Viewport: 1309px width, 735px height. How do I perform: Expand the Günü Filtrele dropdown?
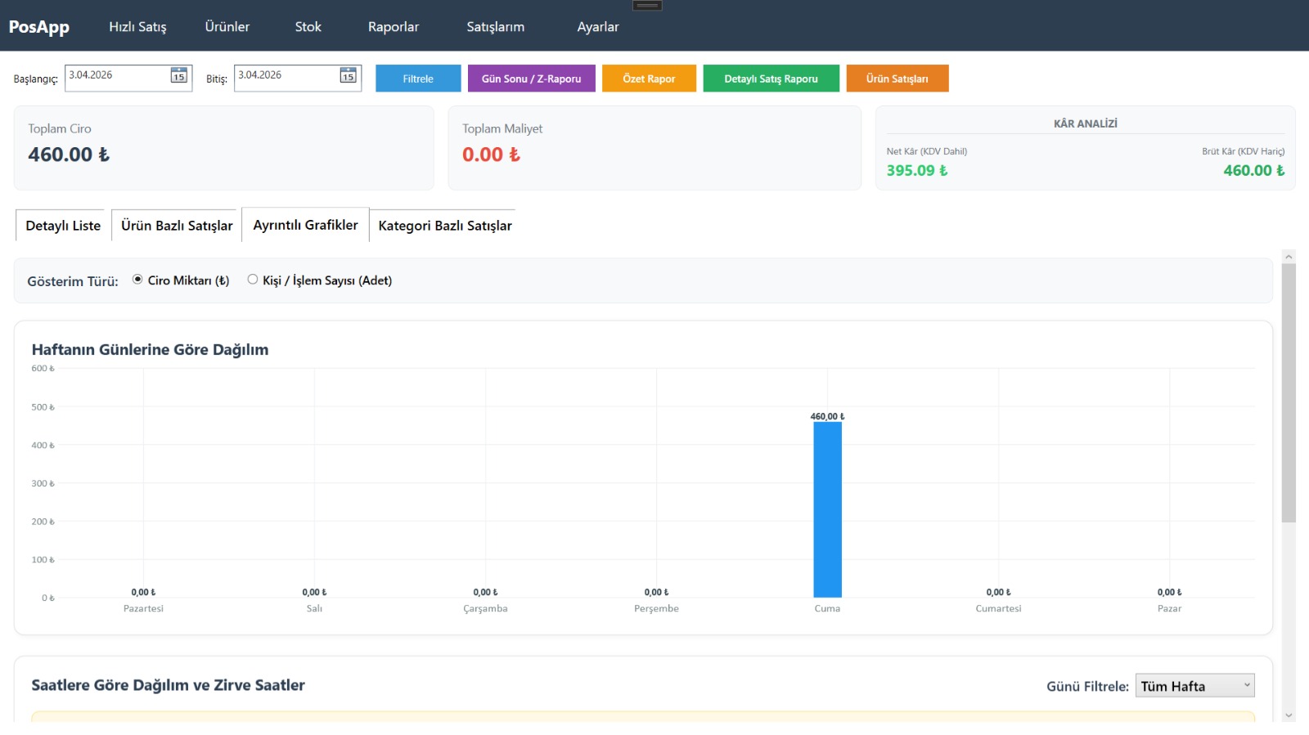(1194, 686)
